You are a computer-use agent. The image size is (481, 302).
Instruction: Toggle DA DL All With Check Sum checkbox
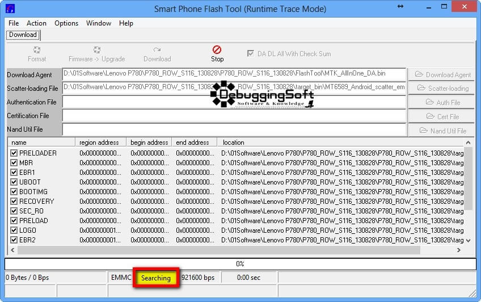click(251, 53)
